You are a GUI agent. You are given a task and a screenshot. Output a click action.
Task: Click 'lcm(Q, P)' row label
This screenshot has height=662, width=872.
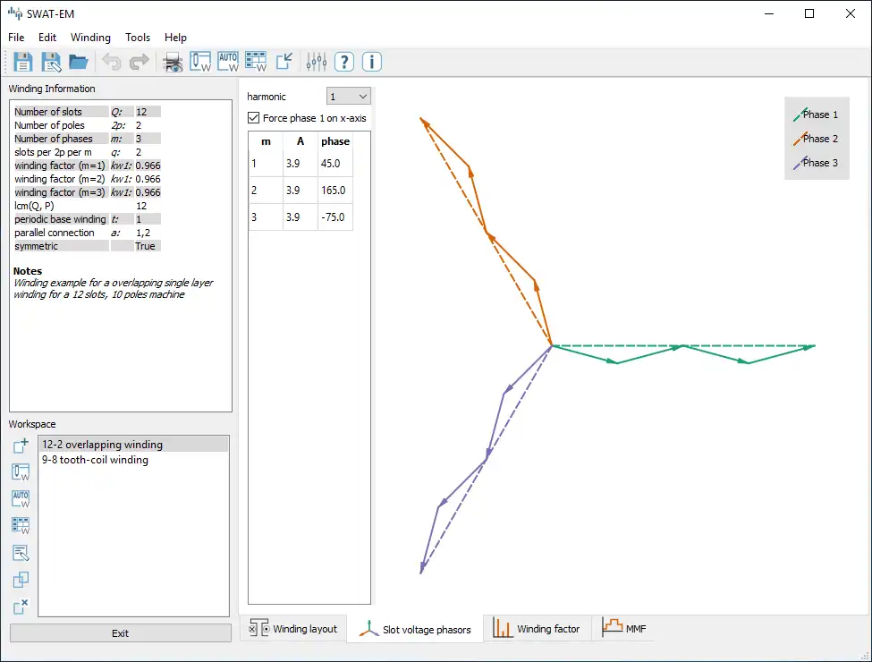coord(34,206)
